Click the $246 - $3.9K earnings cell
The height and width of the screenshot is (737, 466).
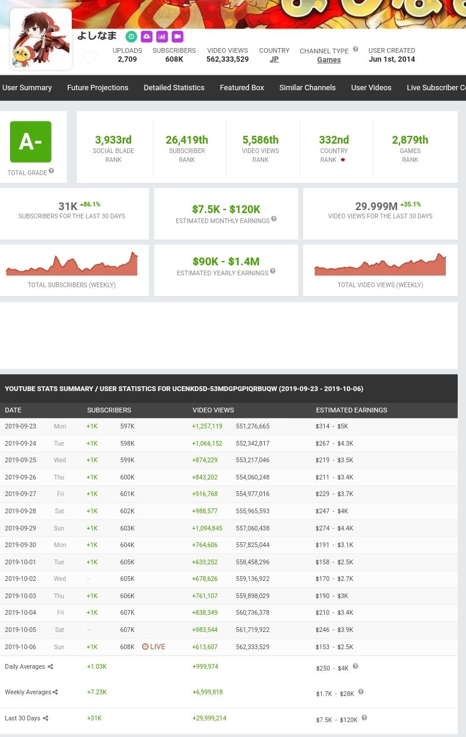334,630
